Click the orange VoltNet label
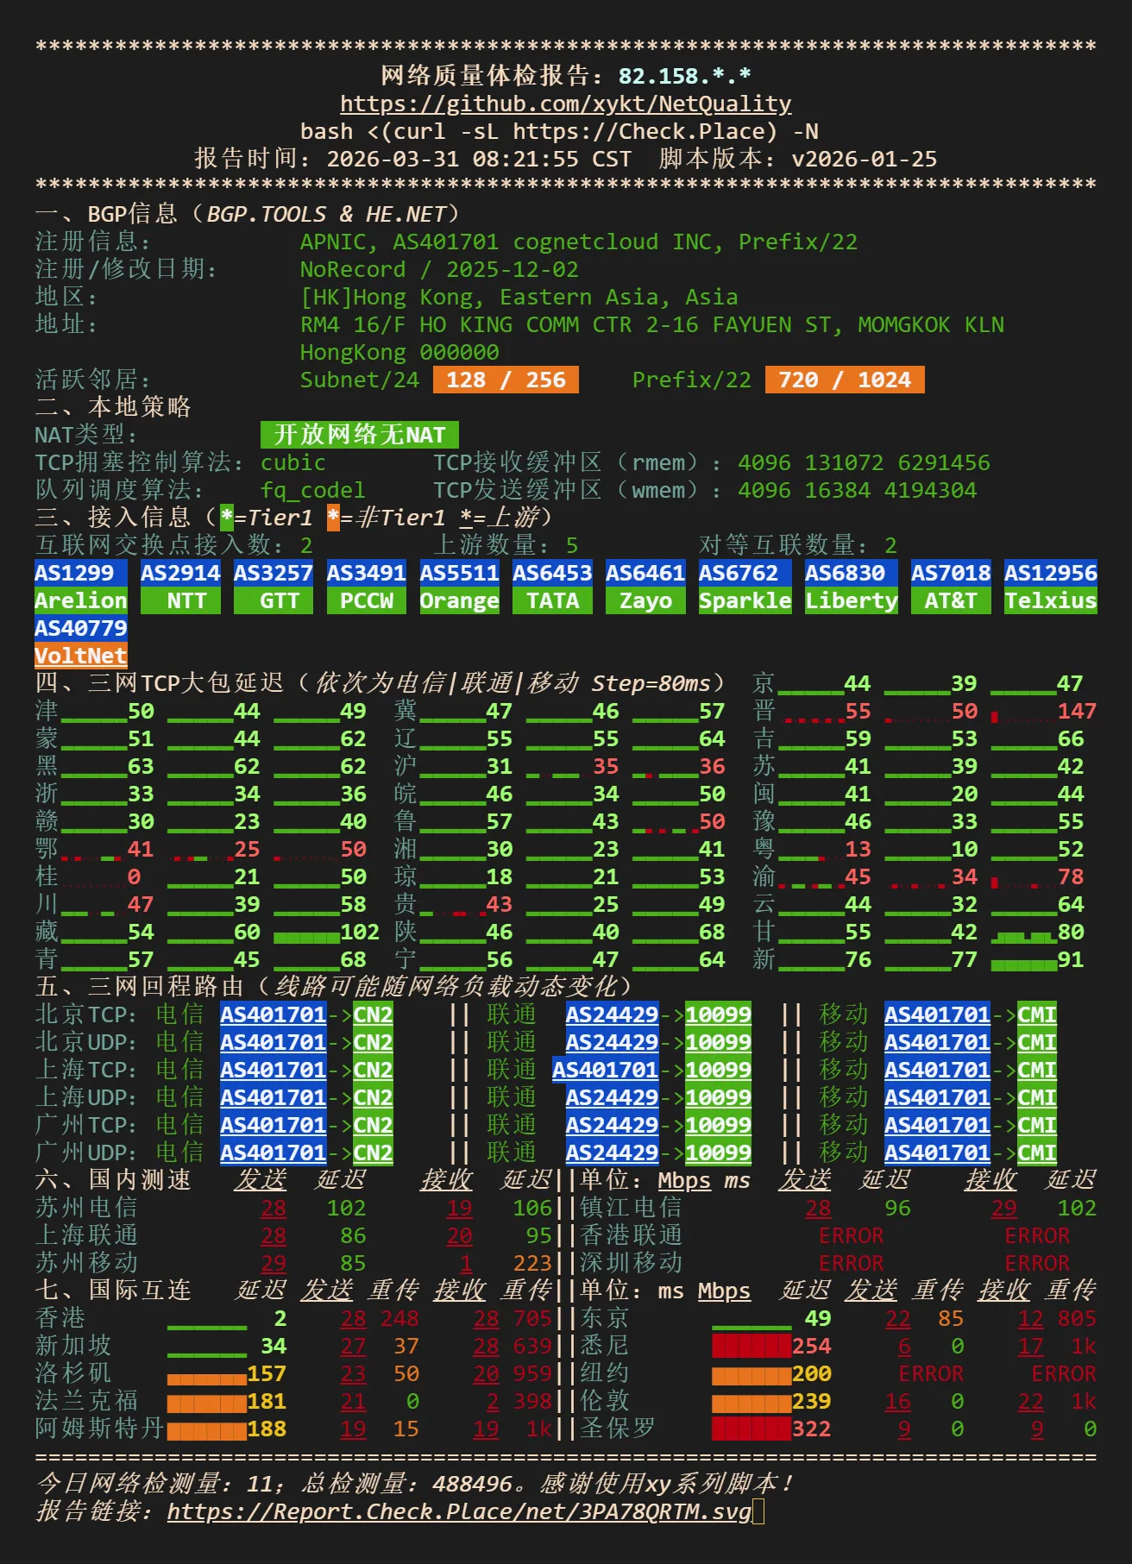This screenshot has height=1564, width=1132. tap(80, 656)
